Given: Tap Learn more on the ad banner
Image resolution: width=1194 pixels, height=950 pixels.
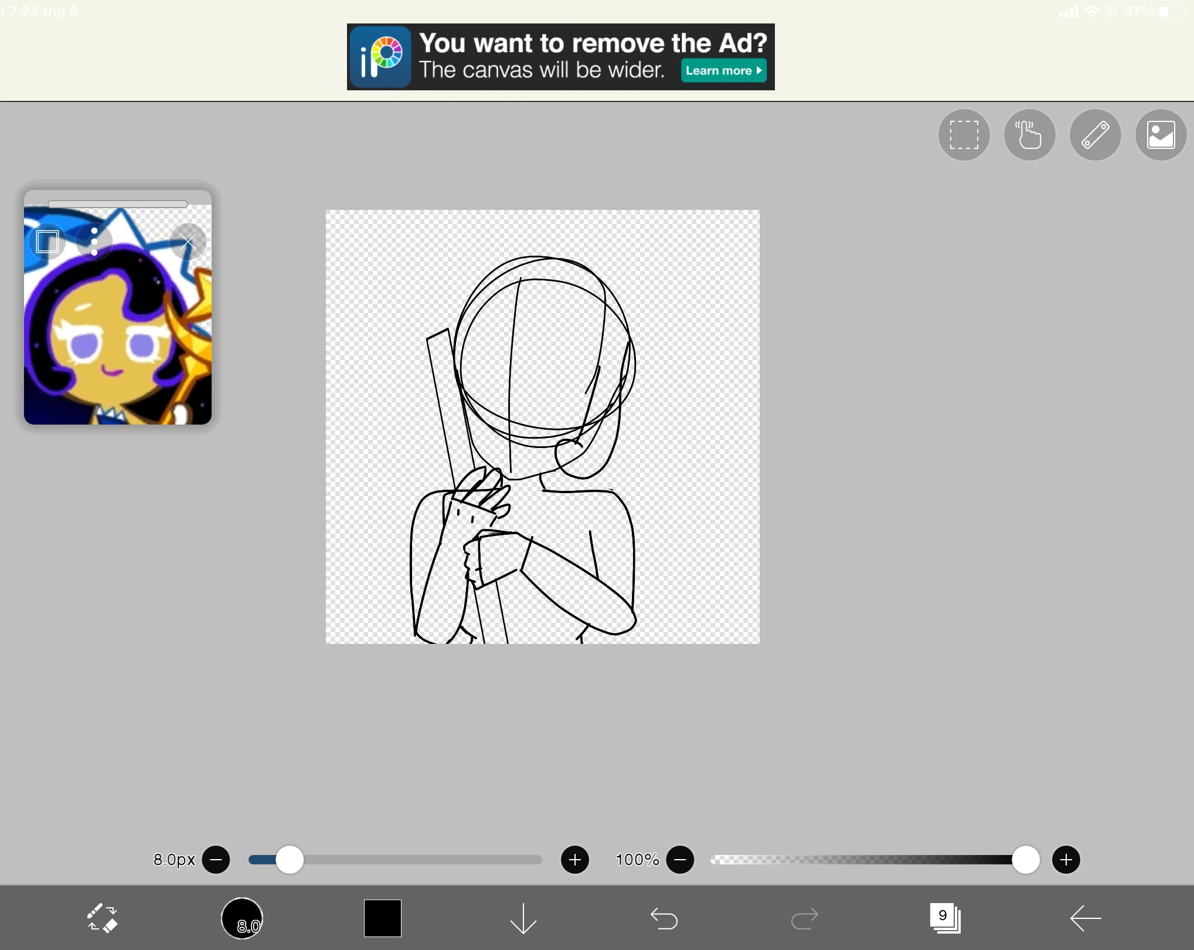Looking at the screenshot, I should coord(723,70).
